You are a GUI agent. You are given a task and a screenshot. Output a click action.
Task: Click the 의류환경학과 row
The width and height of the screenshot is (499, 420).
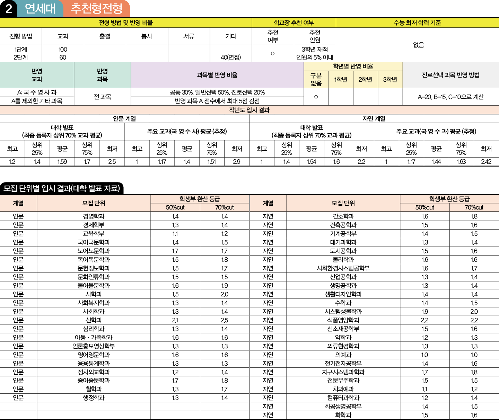(374, 346)
